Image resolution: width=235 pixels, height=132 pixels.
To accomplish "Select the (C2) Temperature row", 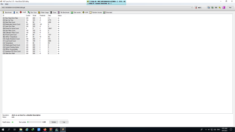I will (x=34, y=43).
